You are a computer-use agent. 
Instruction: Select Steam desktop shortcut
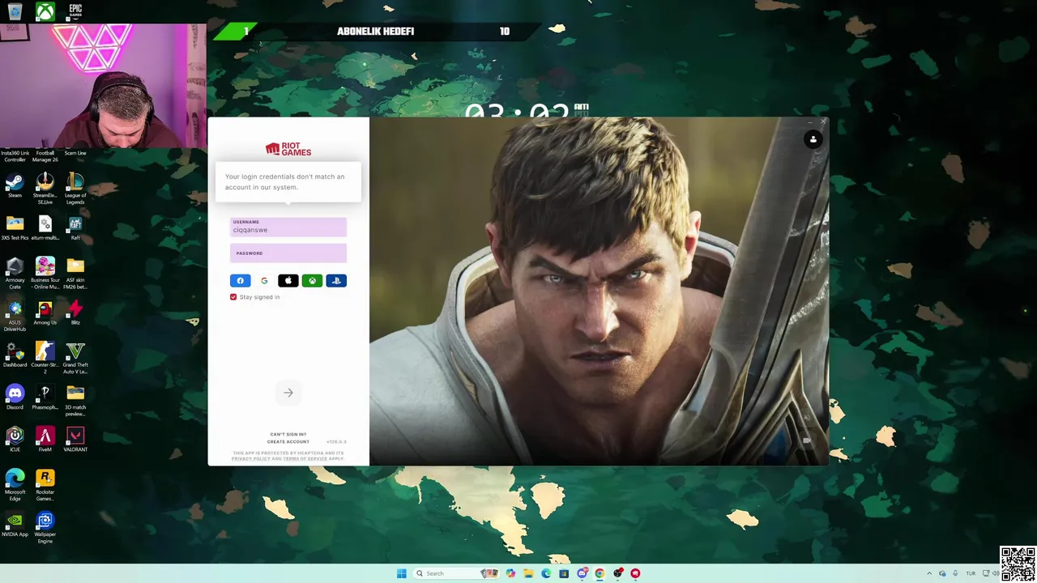(15, 185)
